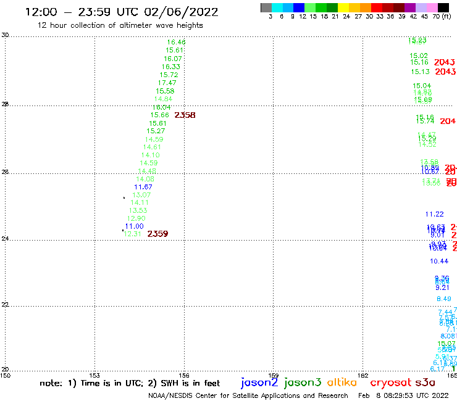Click the lavender swatch in the color scale
The height and width of the screenshot is (401, 457).
pos(421,7)
